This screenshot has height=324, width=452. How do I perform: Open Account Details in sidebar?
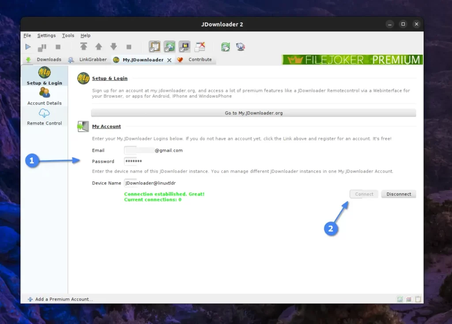click(45, 97)
